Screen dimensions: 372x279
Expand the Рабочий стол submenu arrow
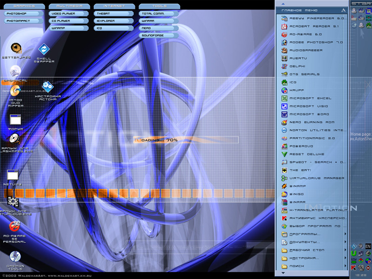click(345, 250)
